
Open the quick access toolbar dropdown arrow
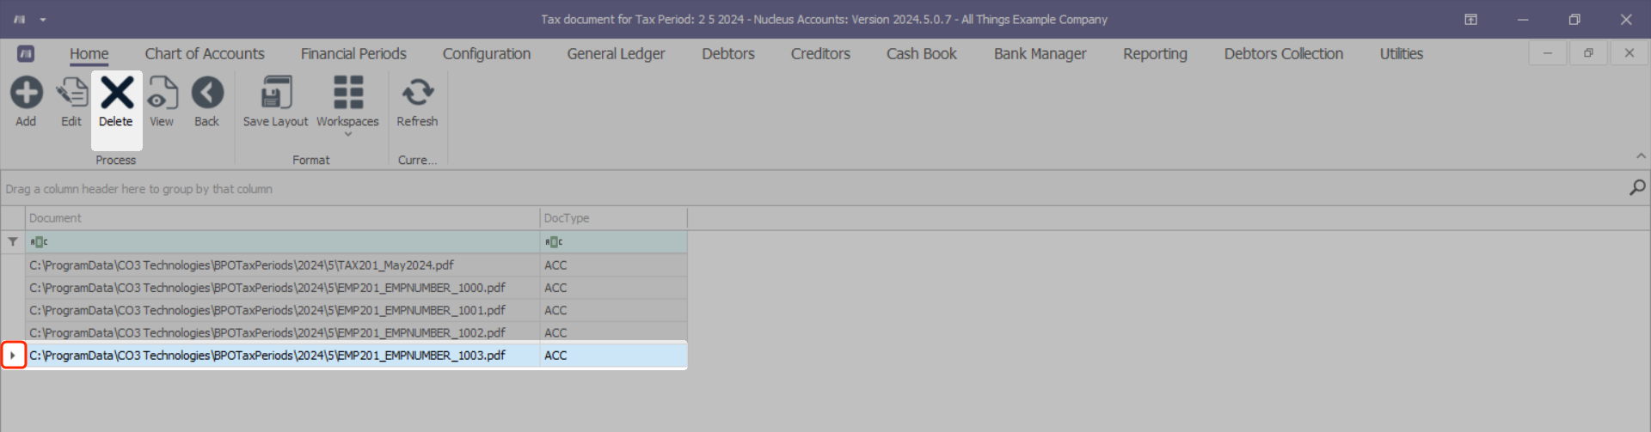[x=43, y=20]
